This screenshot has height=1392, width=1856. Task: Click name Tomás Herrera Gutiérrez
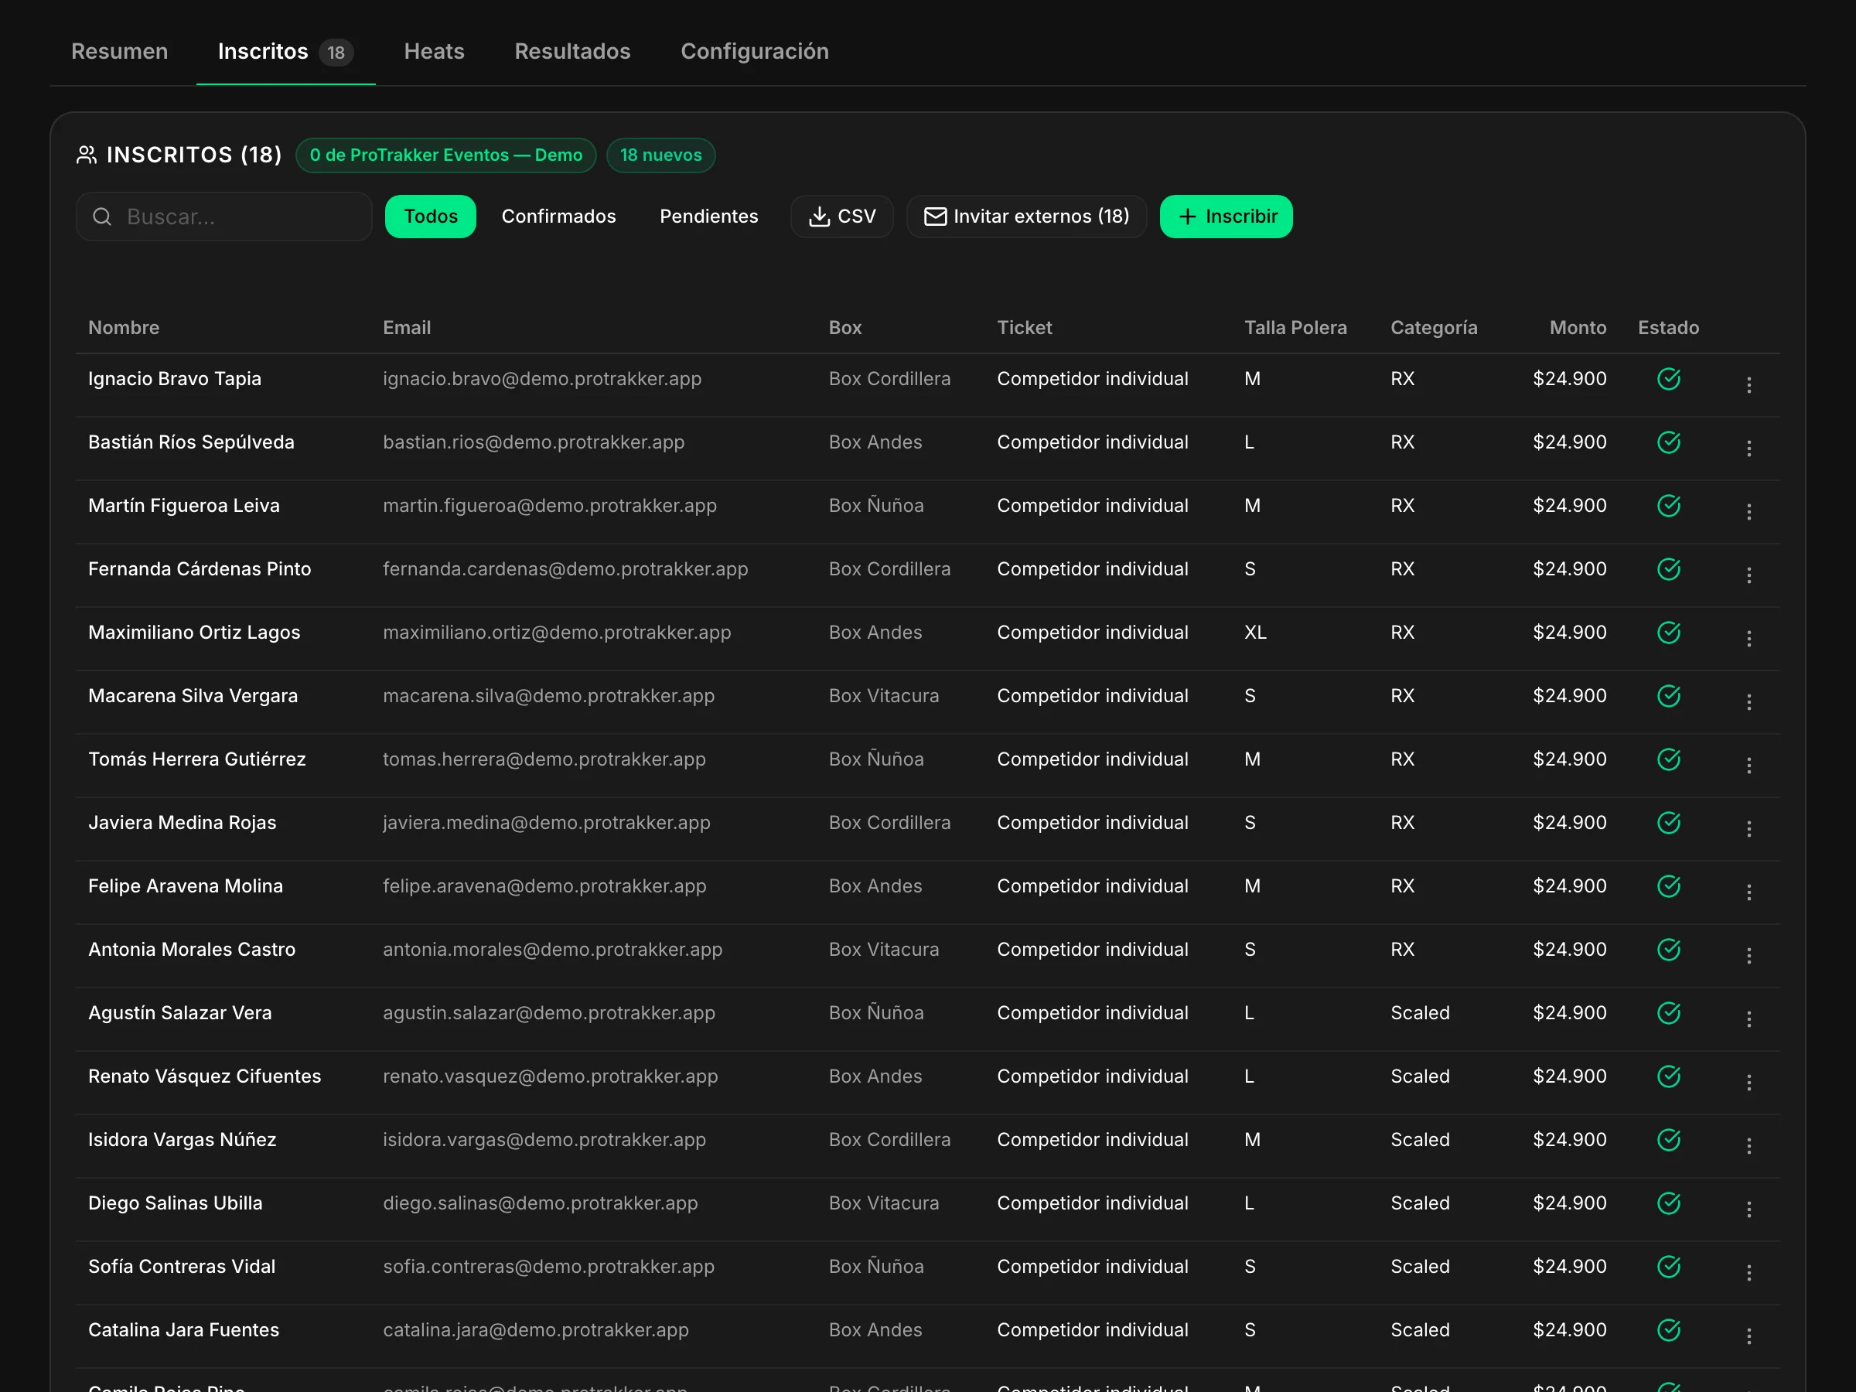[197, 759]
